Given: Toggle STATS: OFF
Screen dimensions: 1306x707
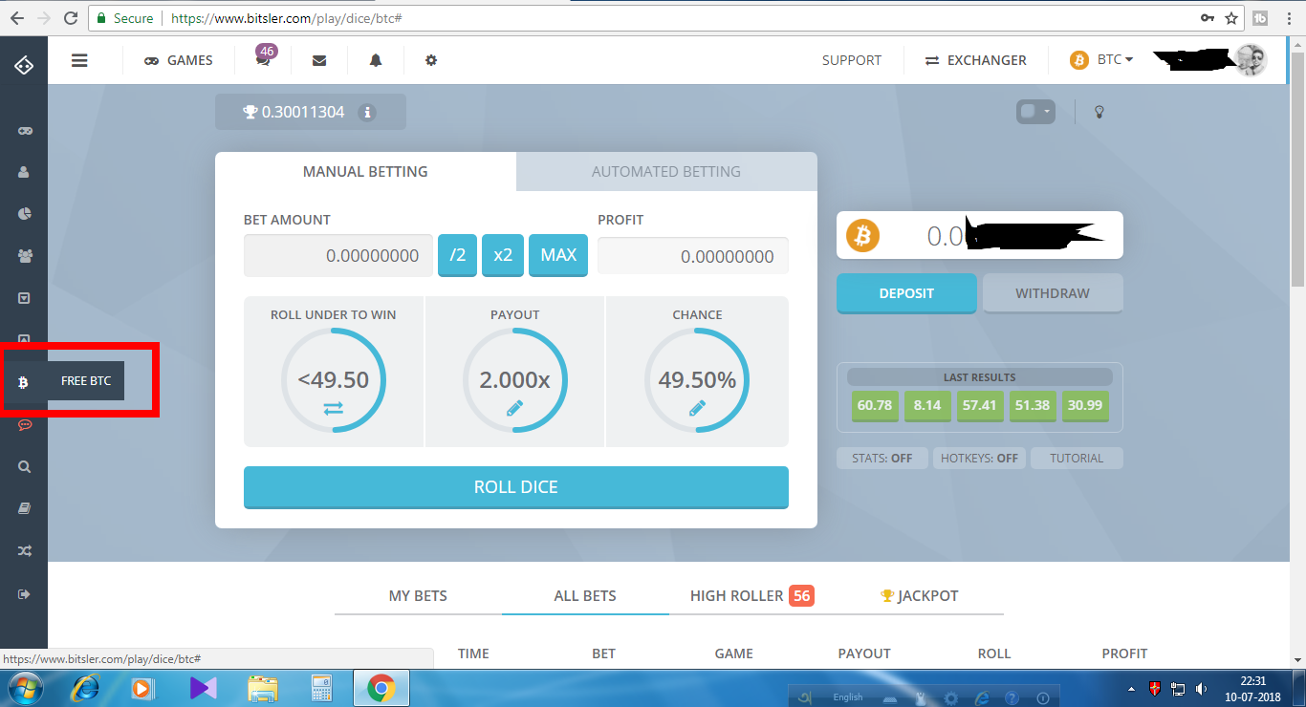Looking at the screenshot, I should tap(882, 458).
